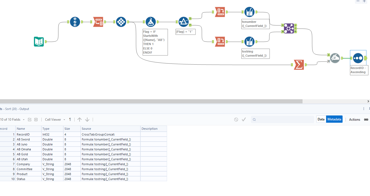Select the tonumber Multi-Field Formula tool
The width and height of the screenshot is (370, 196).
249,12
